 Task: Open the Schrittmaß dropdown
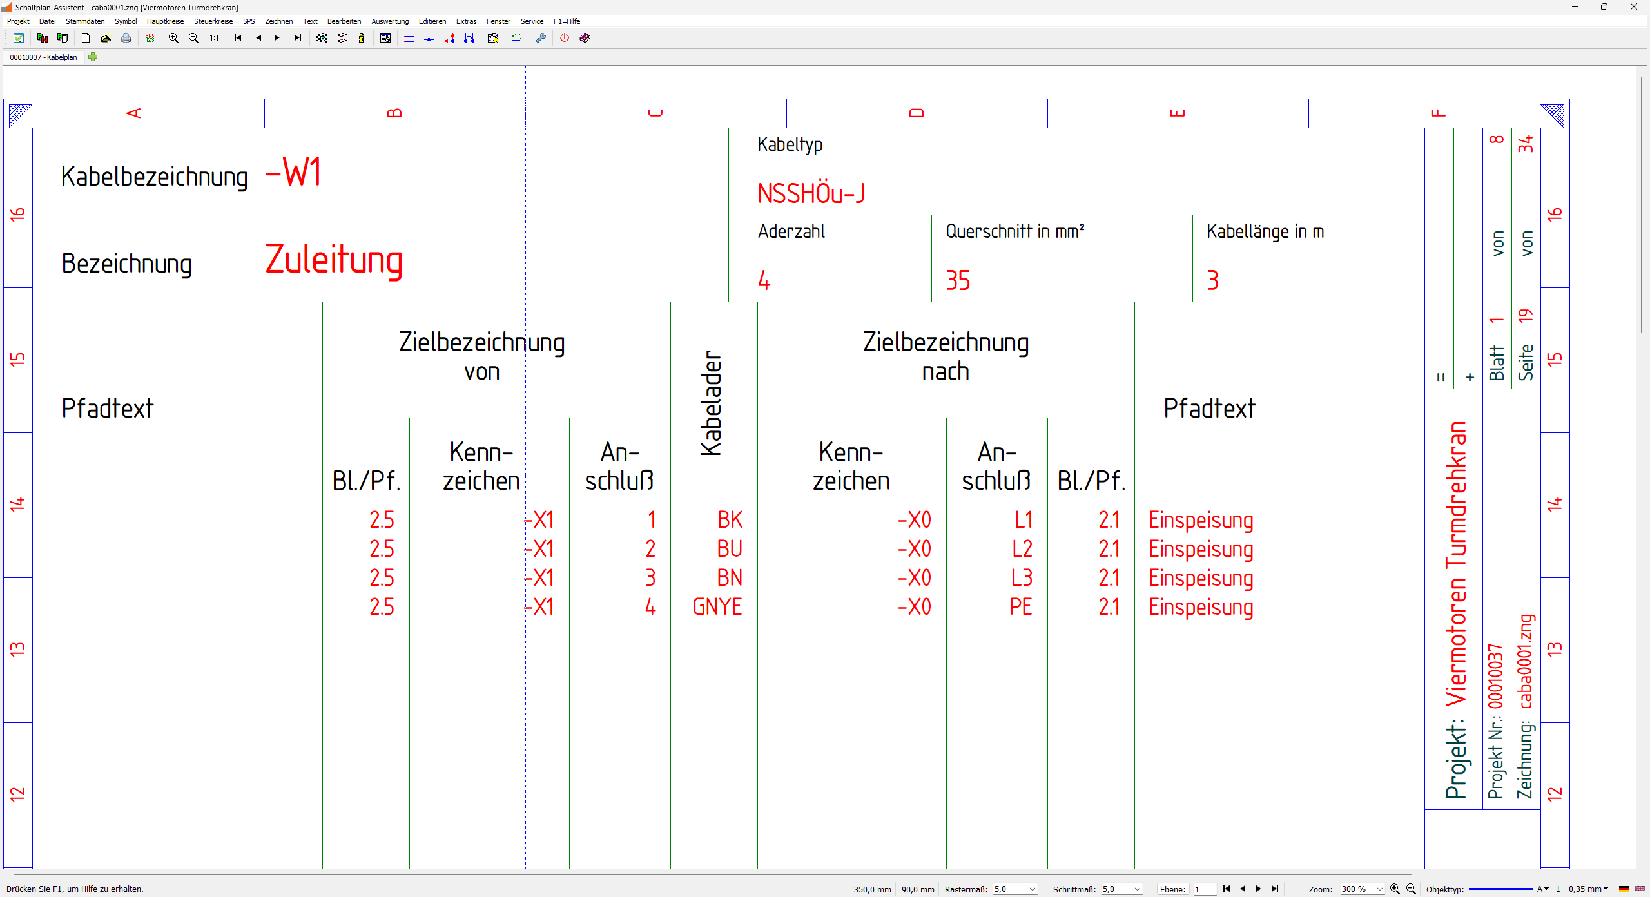tap(1138, 889)
